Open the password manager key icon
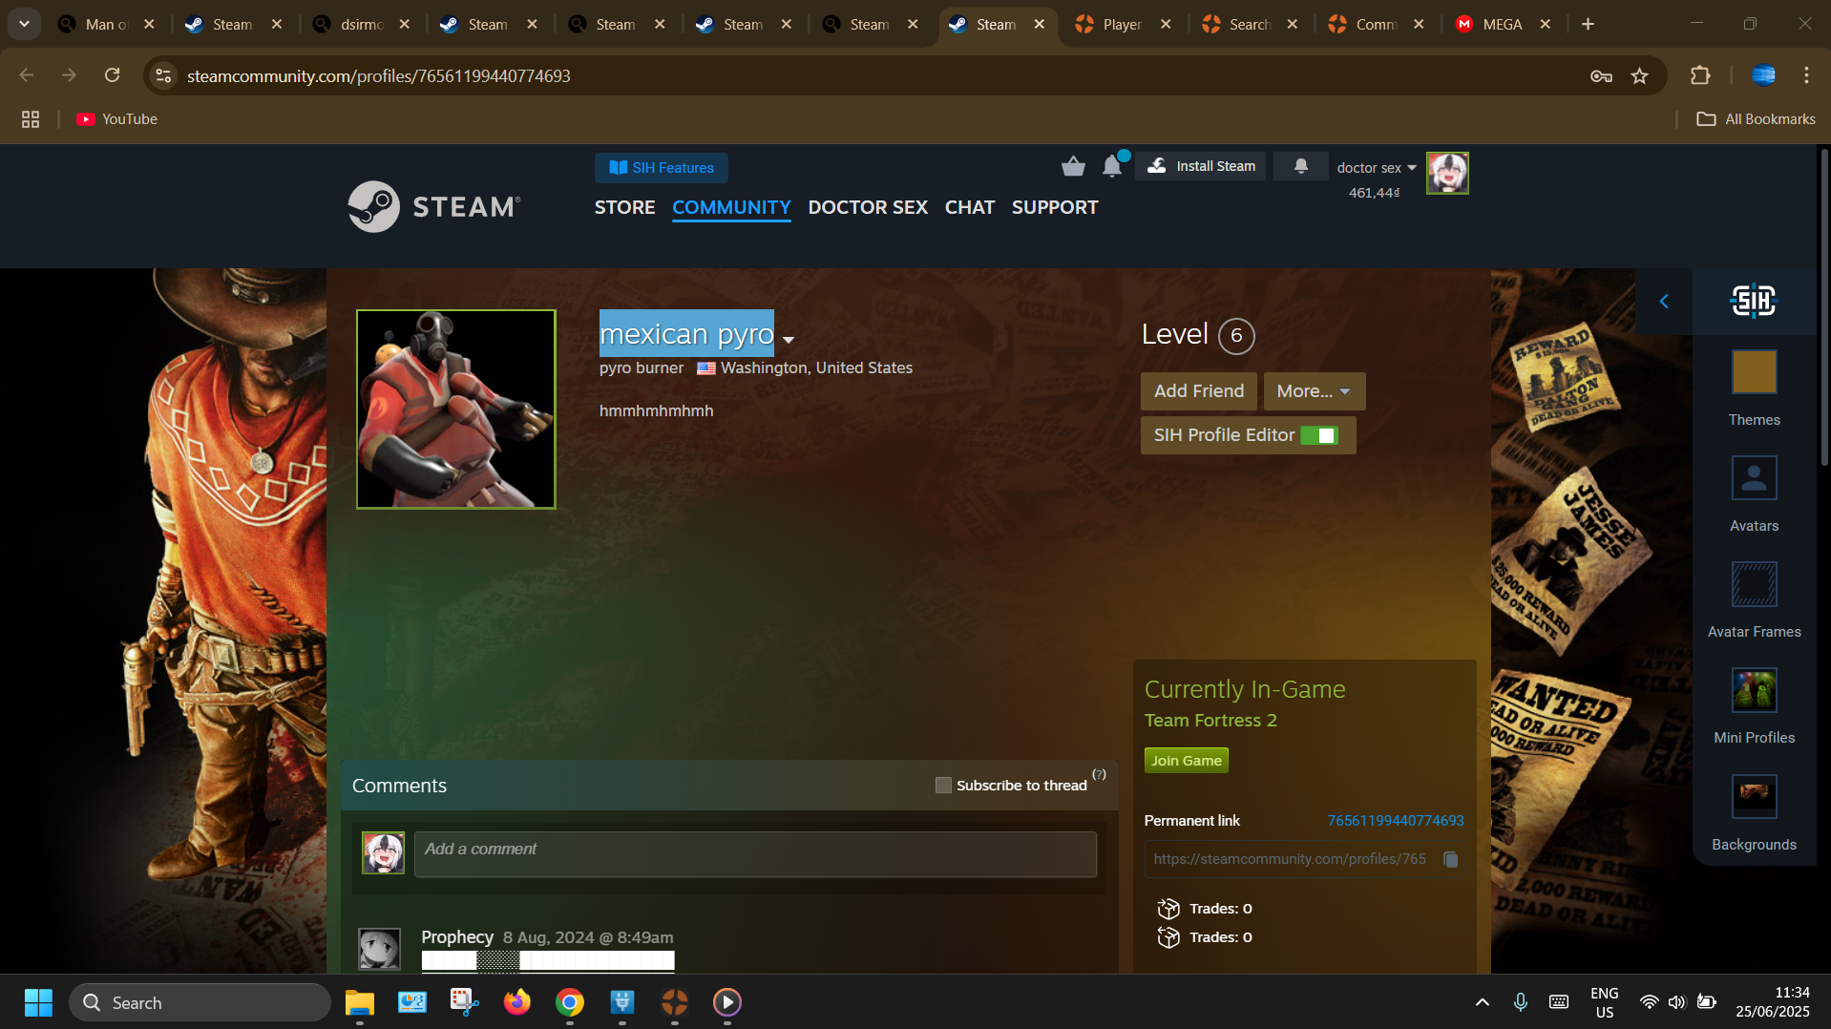 tap(1601, 75)
